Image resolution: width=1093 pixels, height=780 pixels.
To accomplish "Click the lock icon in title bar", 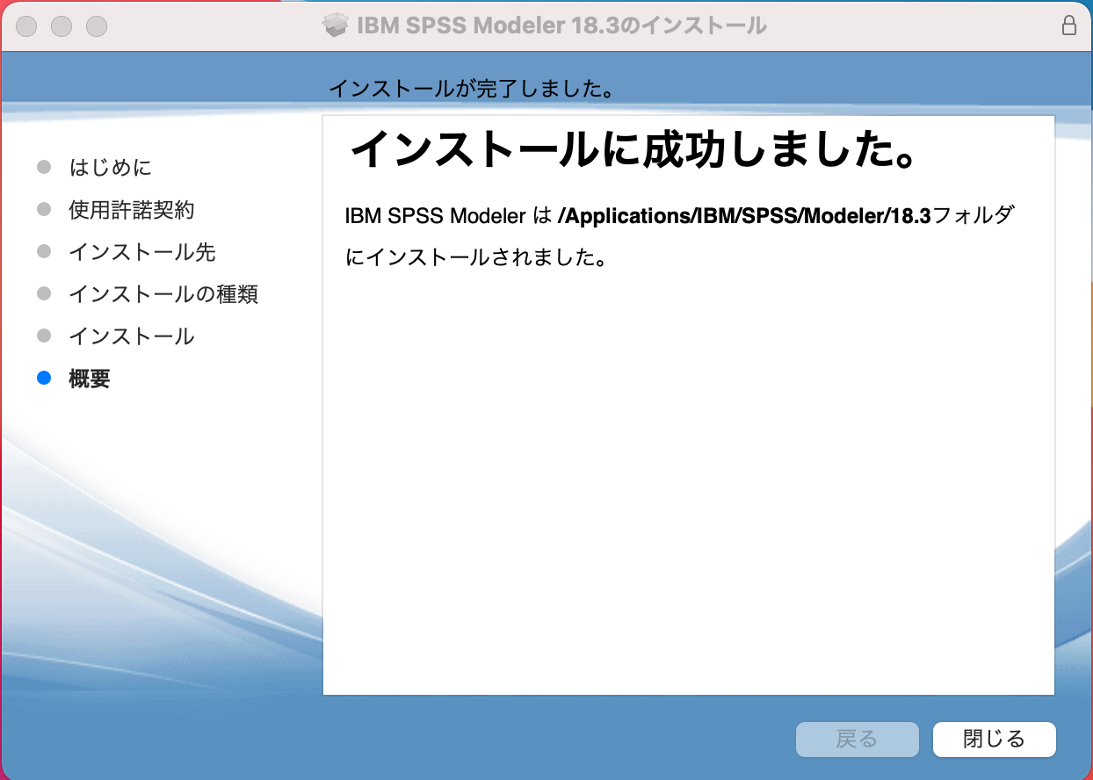I will point(1068,25).
